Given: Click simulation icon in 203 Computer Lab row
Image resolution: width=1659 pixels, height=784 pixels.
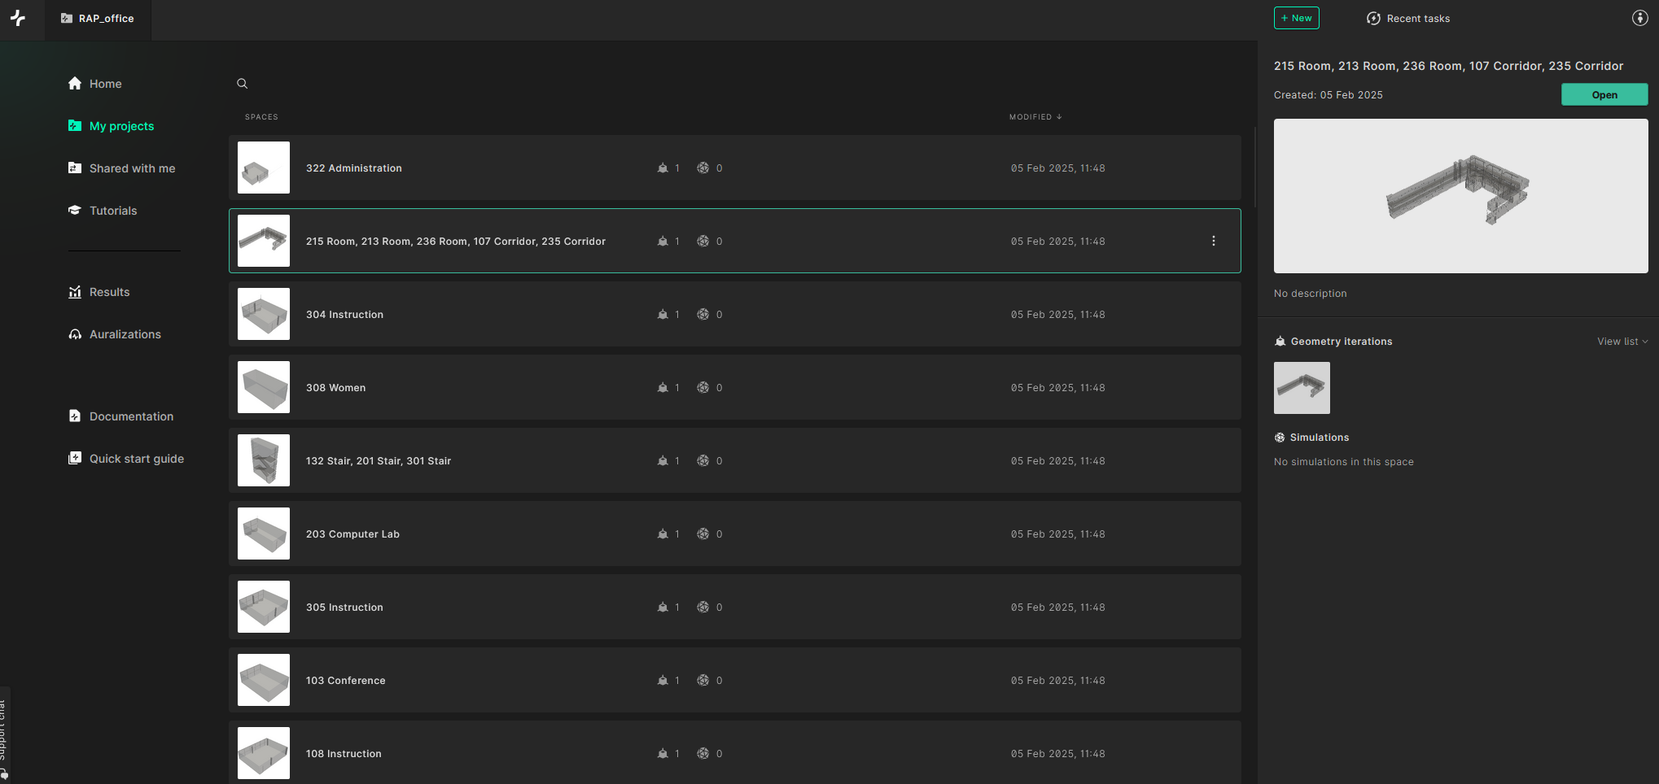Looking at the screenshot, I should coord(703,534).
